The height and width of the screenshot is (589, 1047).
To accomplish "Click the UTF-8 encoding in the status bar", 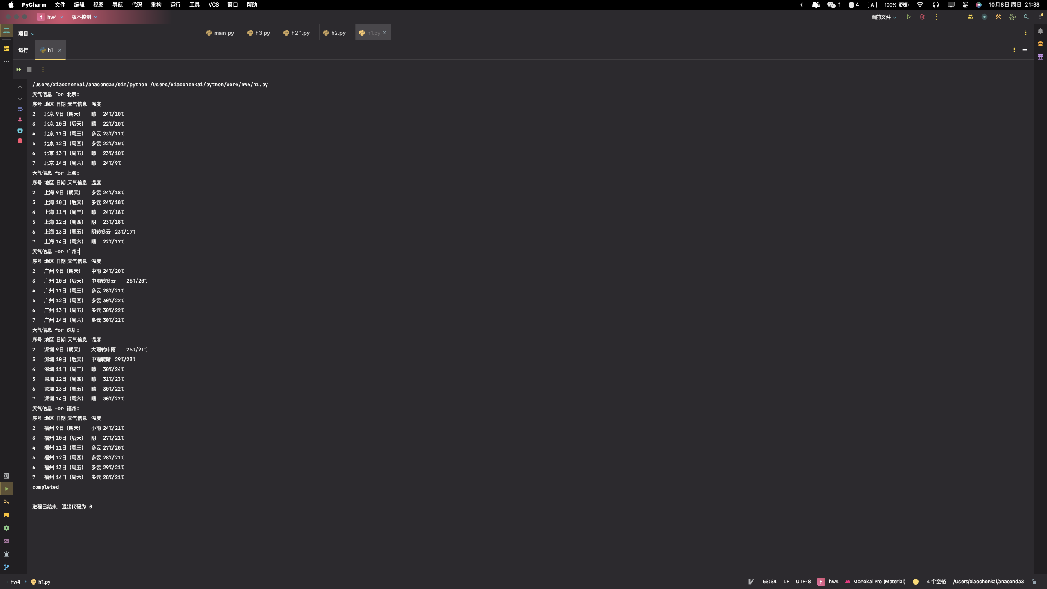I will [x=803, y=581].
